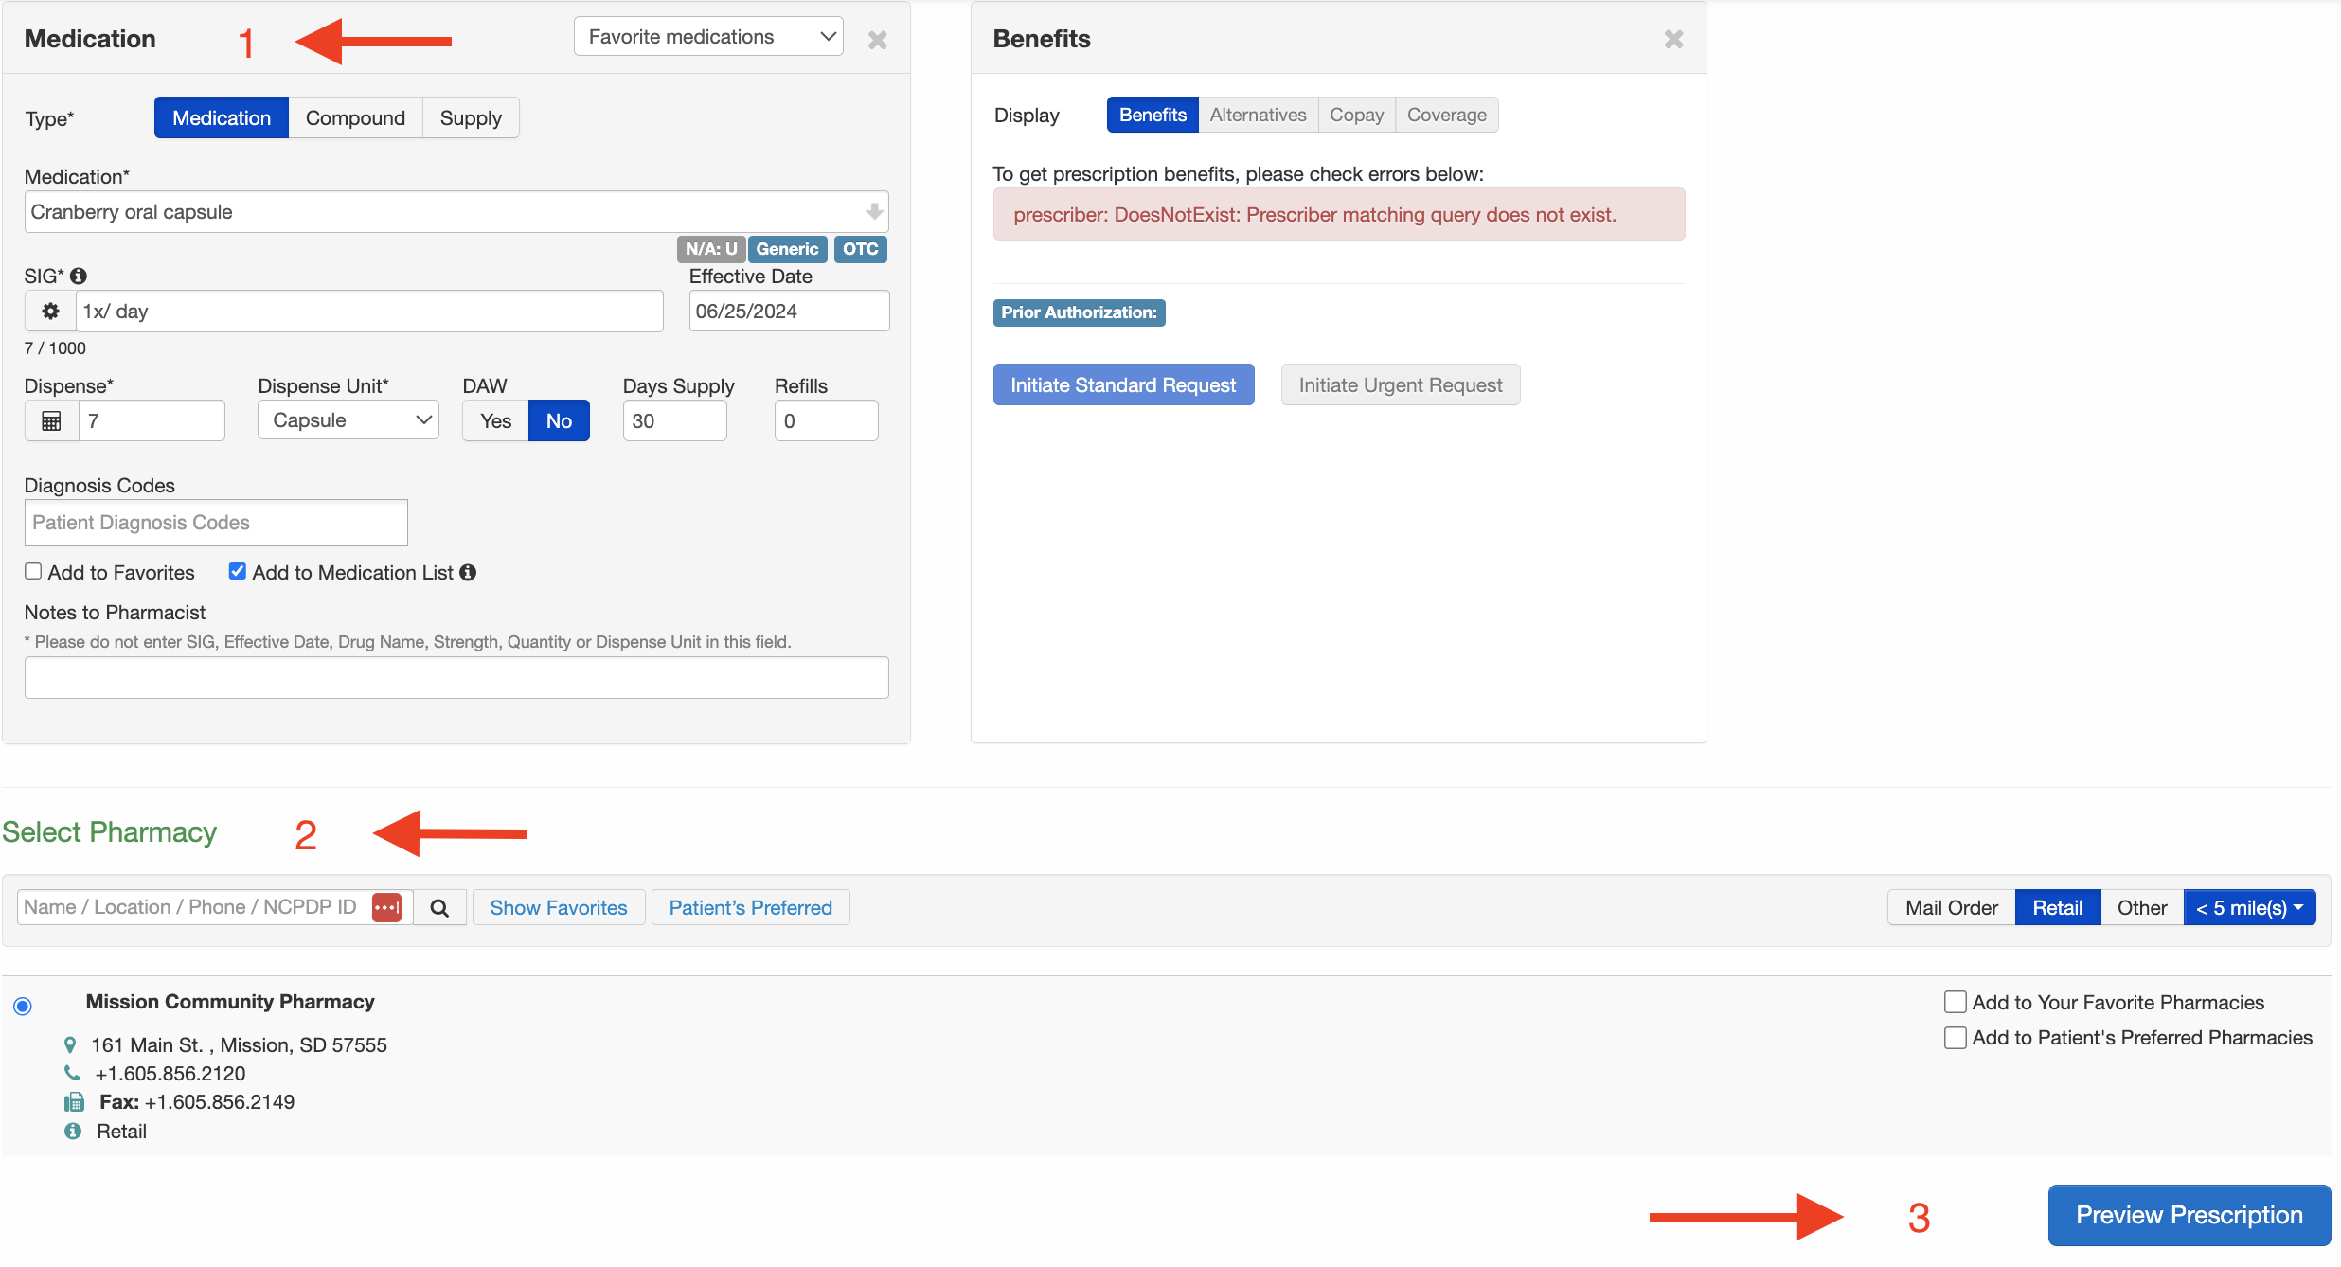
Task: Click the calendar icon for Dispense
Action: click(x=51, y=421)
